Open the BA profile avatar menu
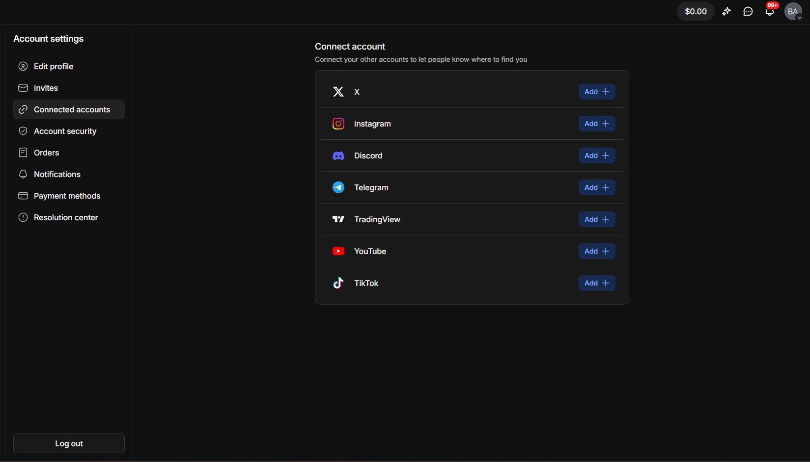This screenshot has width=810, height=462. [793, 11]
